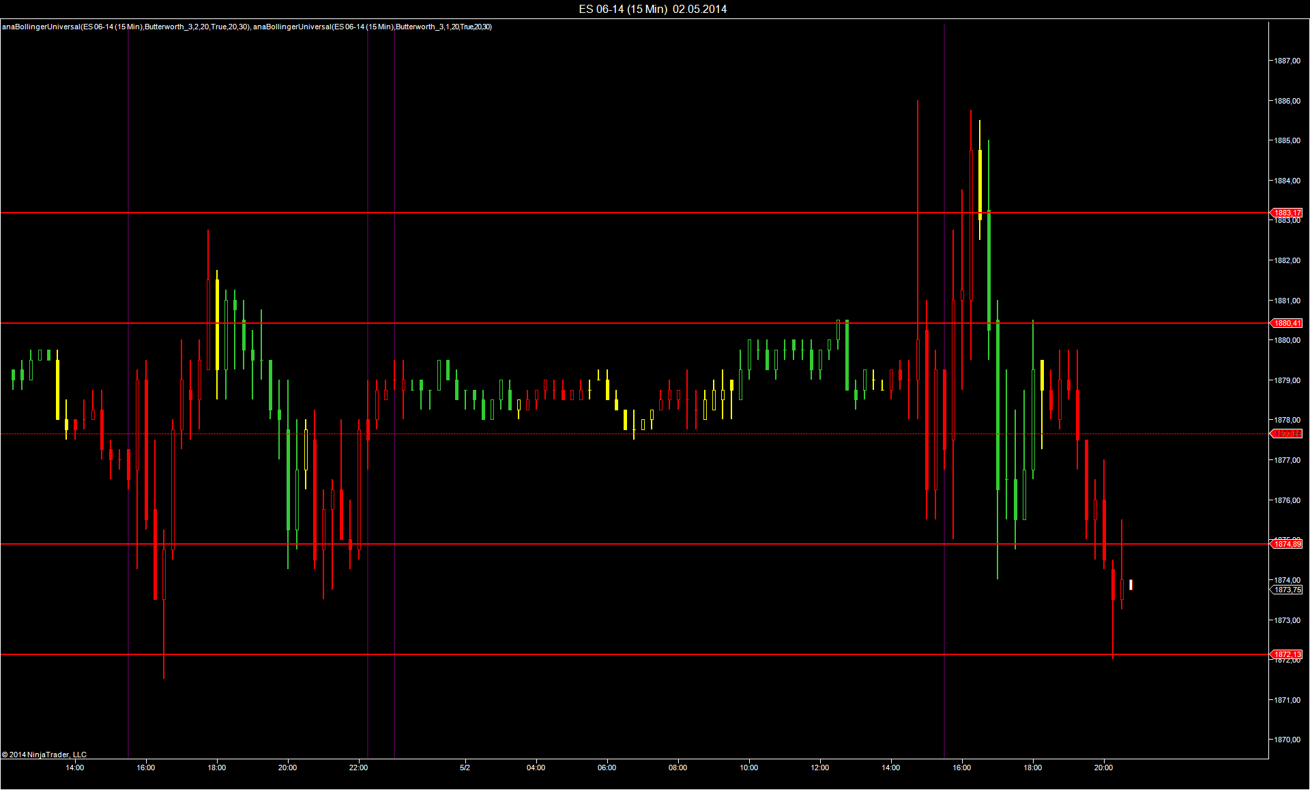Select the 1880,41 red price marker
The image size is (1310, 790).
click(x=1287, y=323)
